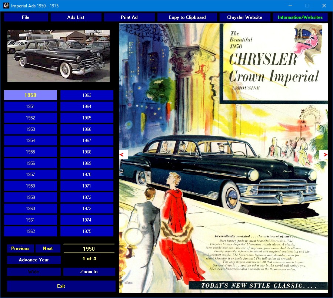Show previous ad with red left arrow

pyautogui.click(x=124, y=155)
